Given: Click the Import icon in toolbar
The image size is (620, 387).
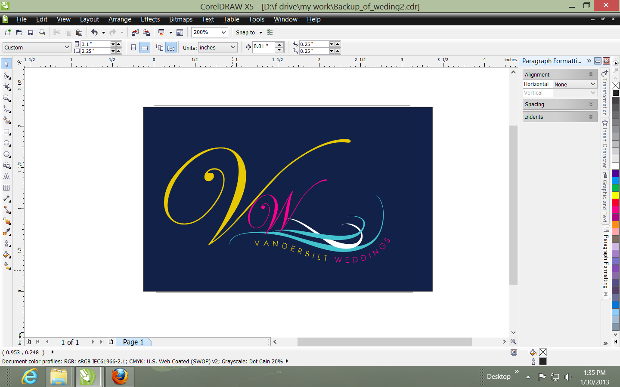Looking at the screenshot, I should click(x=135, y=33).
